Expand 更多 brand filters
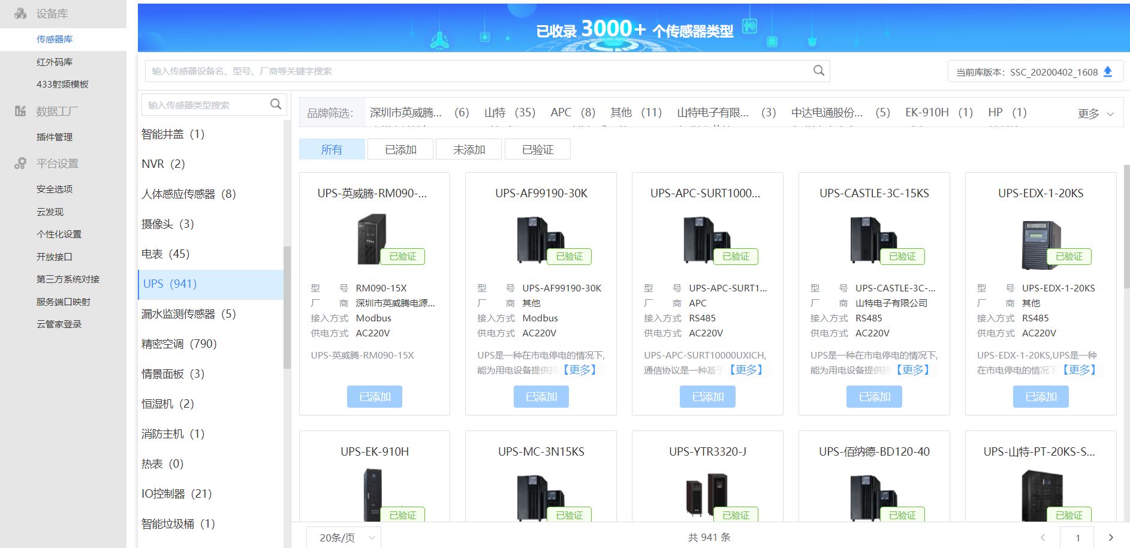 point(1095,113)
